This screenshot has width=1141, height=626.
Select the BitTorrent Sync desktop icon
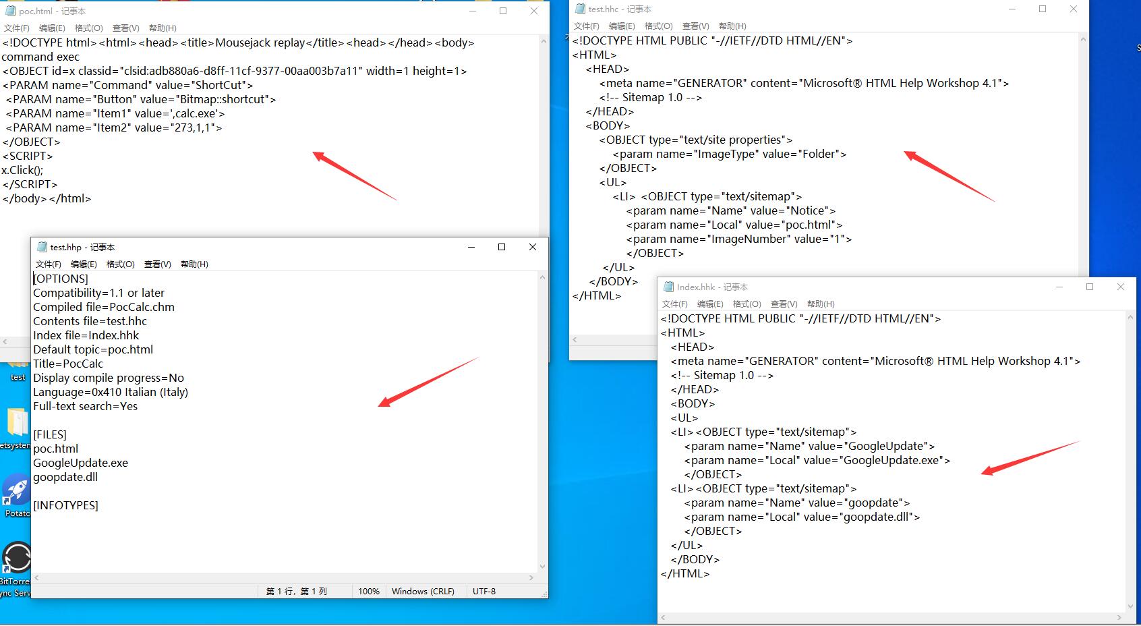pyautogui.click(x=16, y=558)
